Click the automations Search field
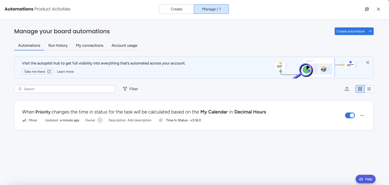This screenshot has width=389, height=185. [65, 89]
